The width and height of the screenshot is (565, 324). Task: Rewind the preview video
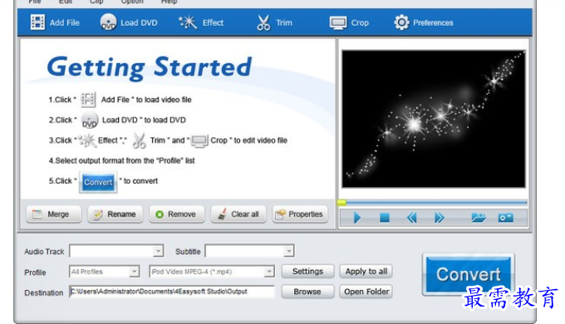pyautogui.click(x=411, y=218)
